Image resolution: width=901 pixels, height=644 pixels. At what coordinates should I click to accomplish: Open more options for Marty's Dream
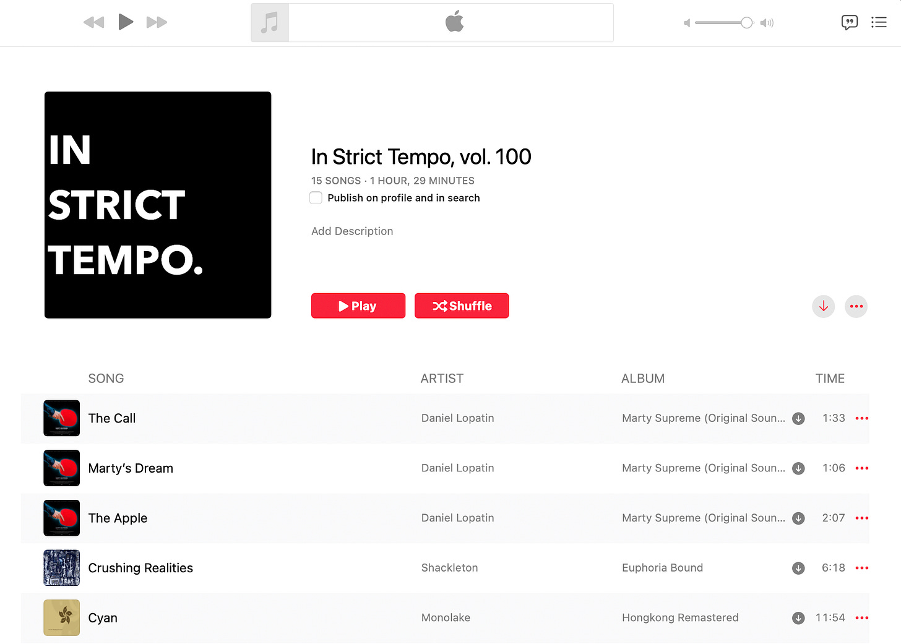pyautogui.click(x=862, y=468)
